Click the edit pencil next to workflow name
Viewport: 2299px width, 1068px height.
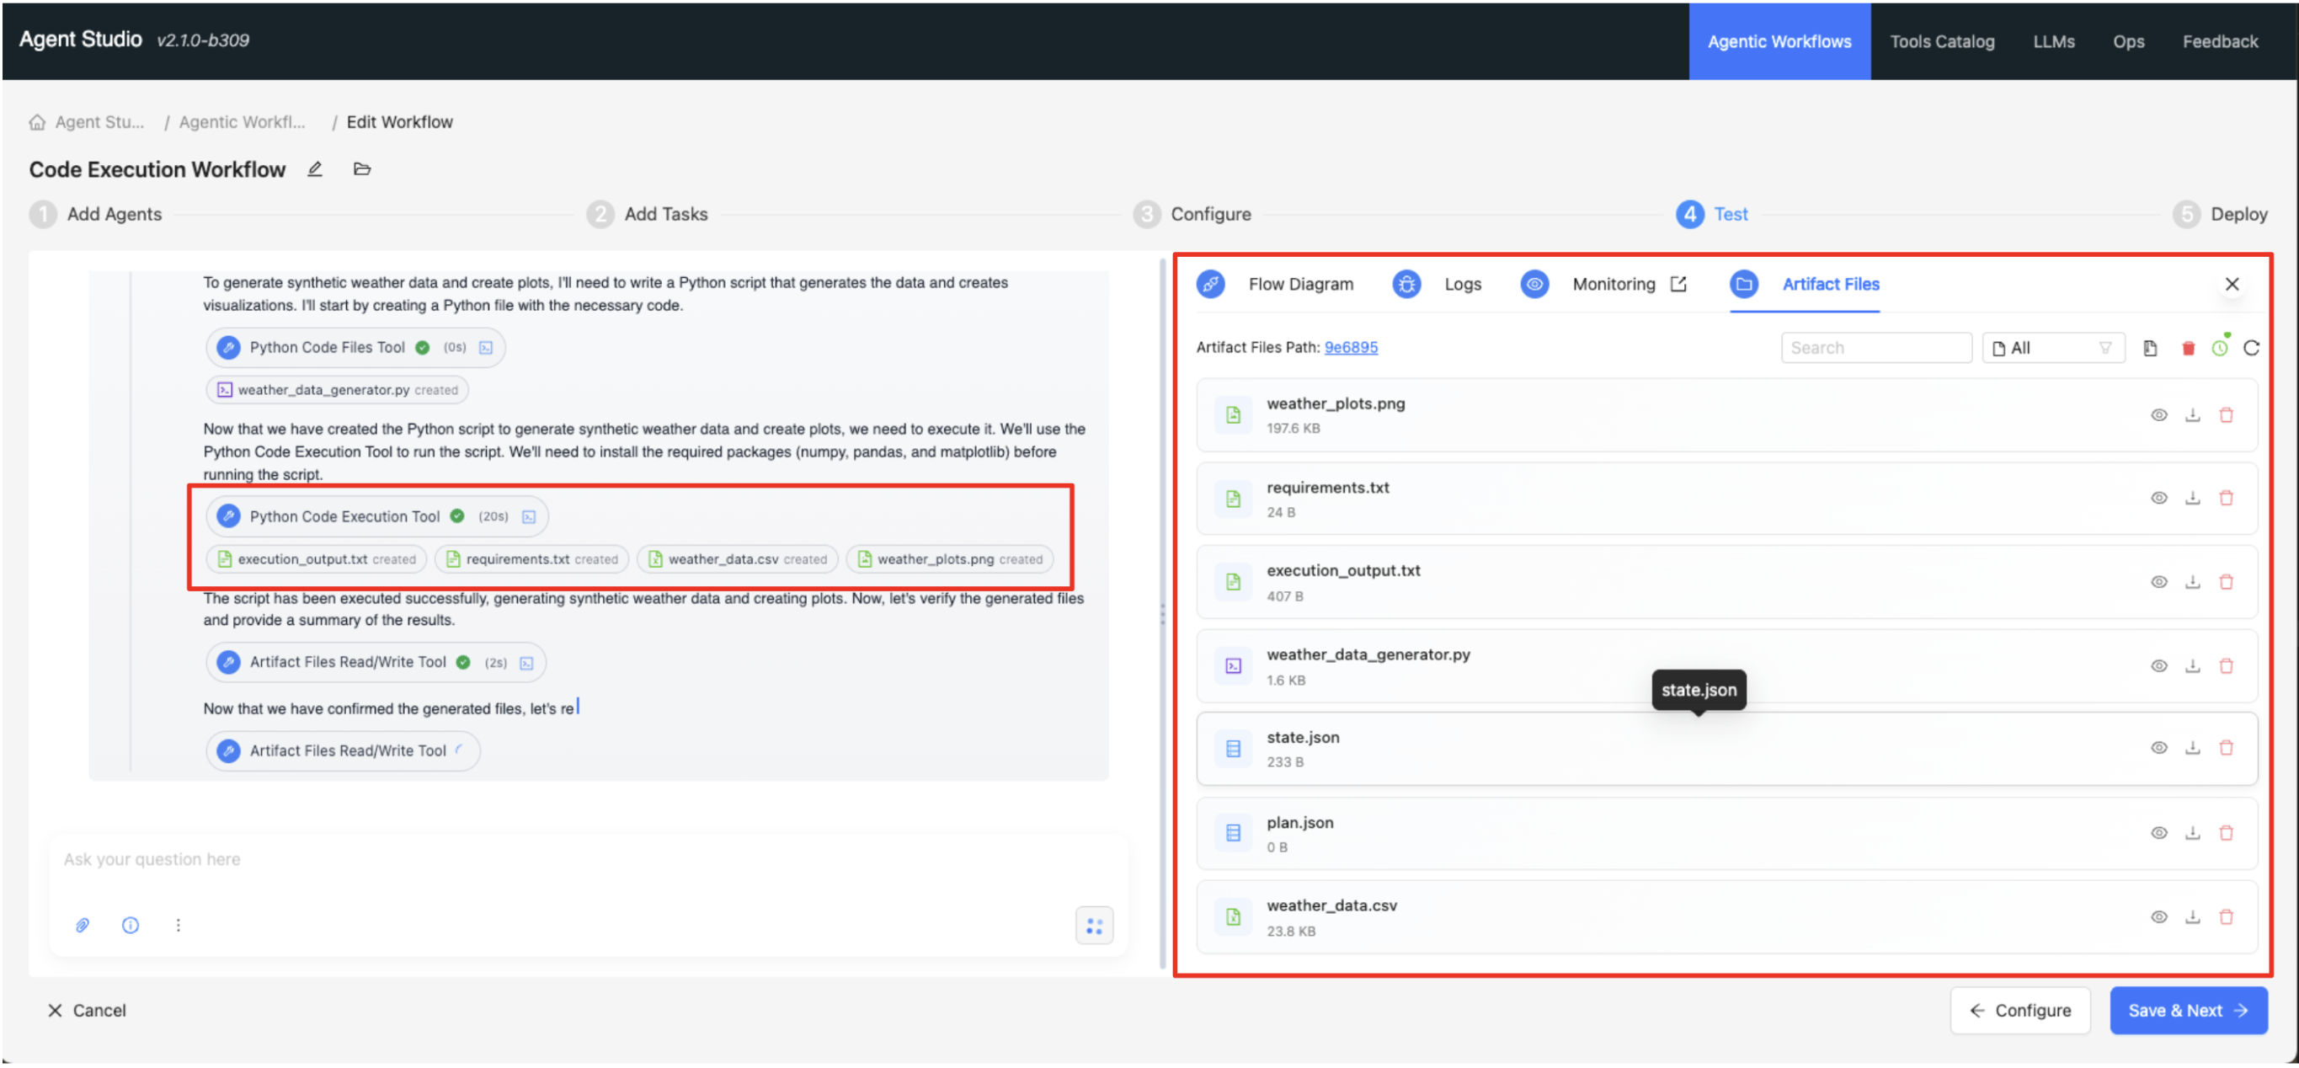[315, 169]
